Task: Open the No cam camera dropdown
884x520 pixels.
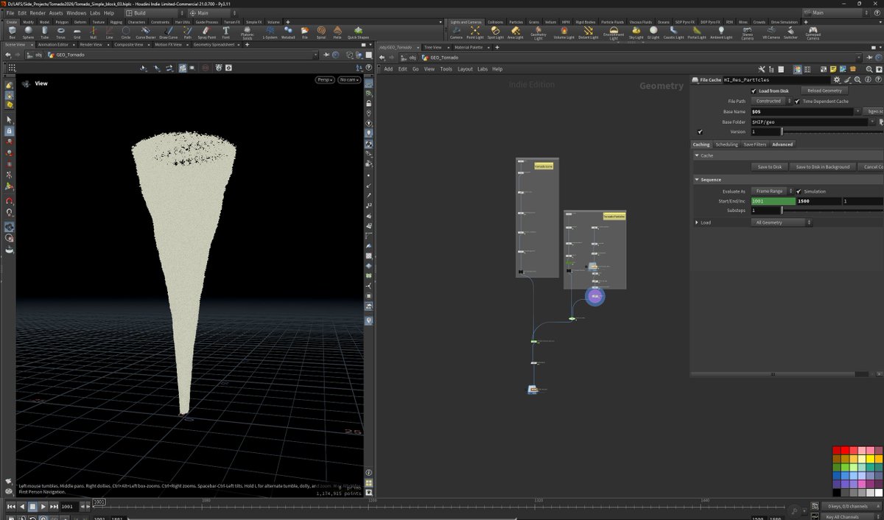Action: coord(349,80)
